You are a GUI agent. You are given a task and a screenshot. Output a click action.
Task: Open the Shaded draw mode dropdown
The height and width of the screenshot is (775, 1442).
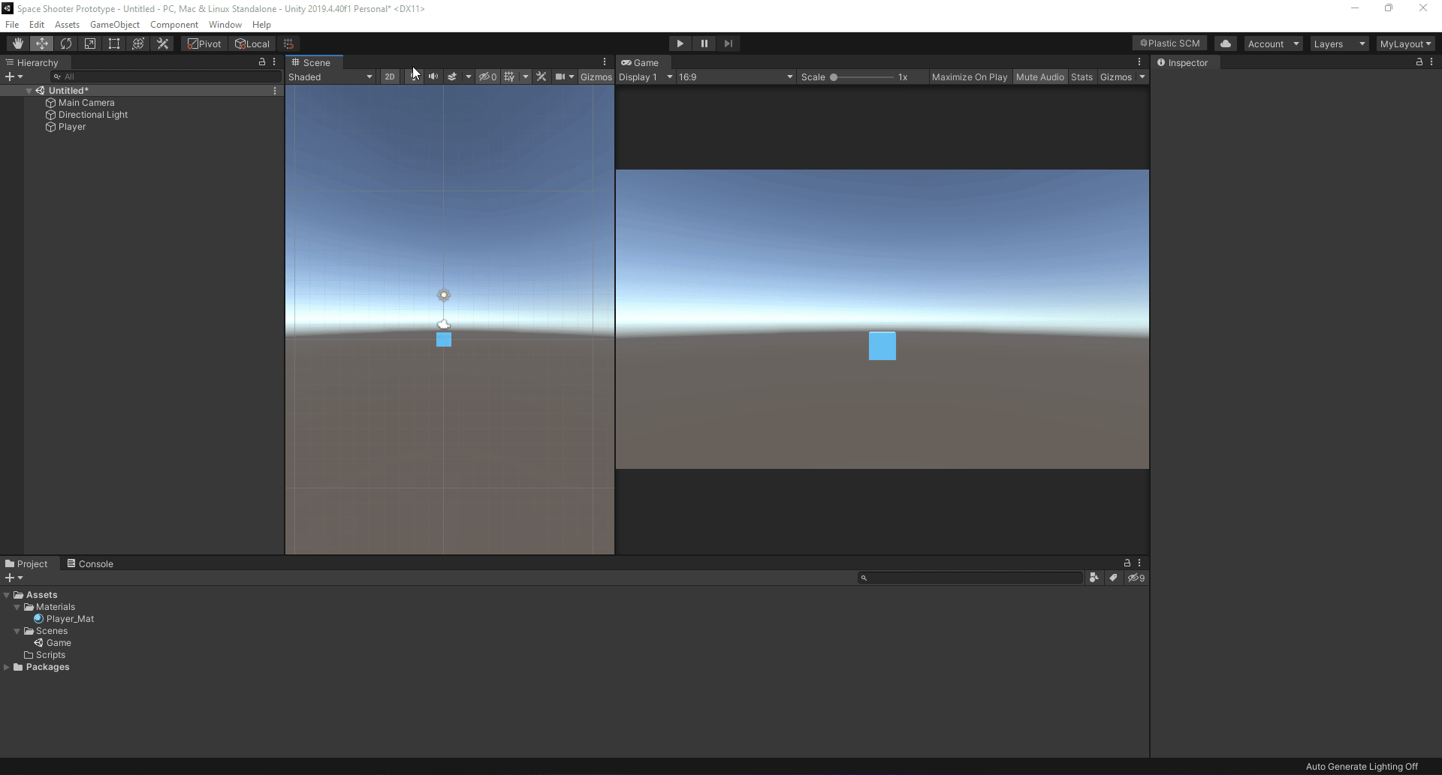pyautogui.click(x=330, y=77)
